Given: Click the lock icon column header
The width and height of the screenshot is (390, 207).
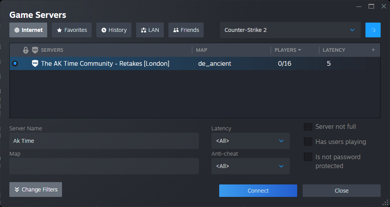Looking at the screenshot, I should [26, 50].
